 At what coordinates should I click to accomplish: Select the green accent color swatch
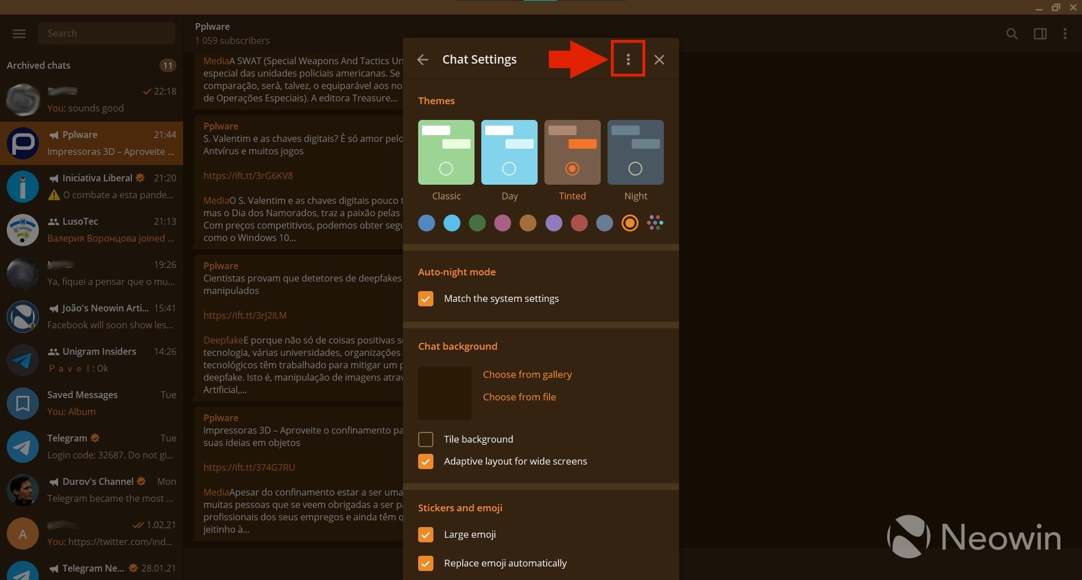[x=477, y=223]
